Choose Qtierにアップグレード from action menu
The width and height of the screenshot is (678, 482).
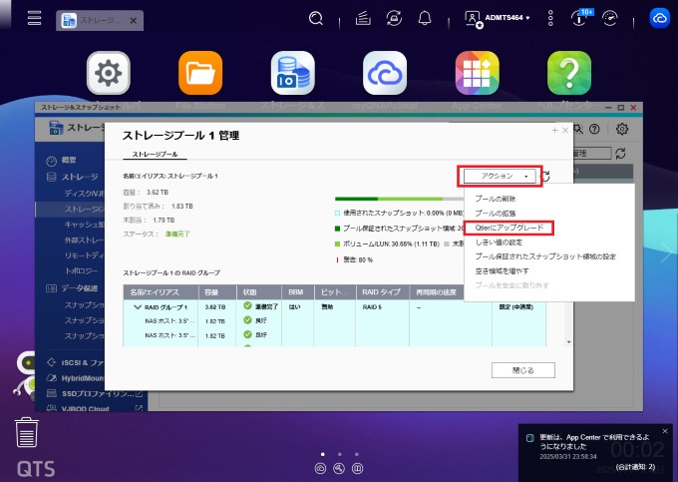tap(508, 228)
